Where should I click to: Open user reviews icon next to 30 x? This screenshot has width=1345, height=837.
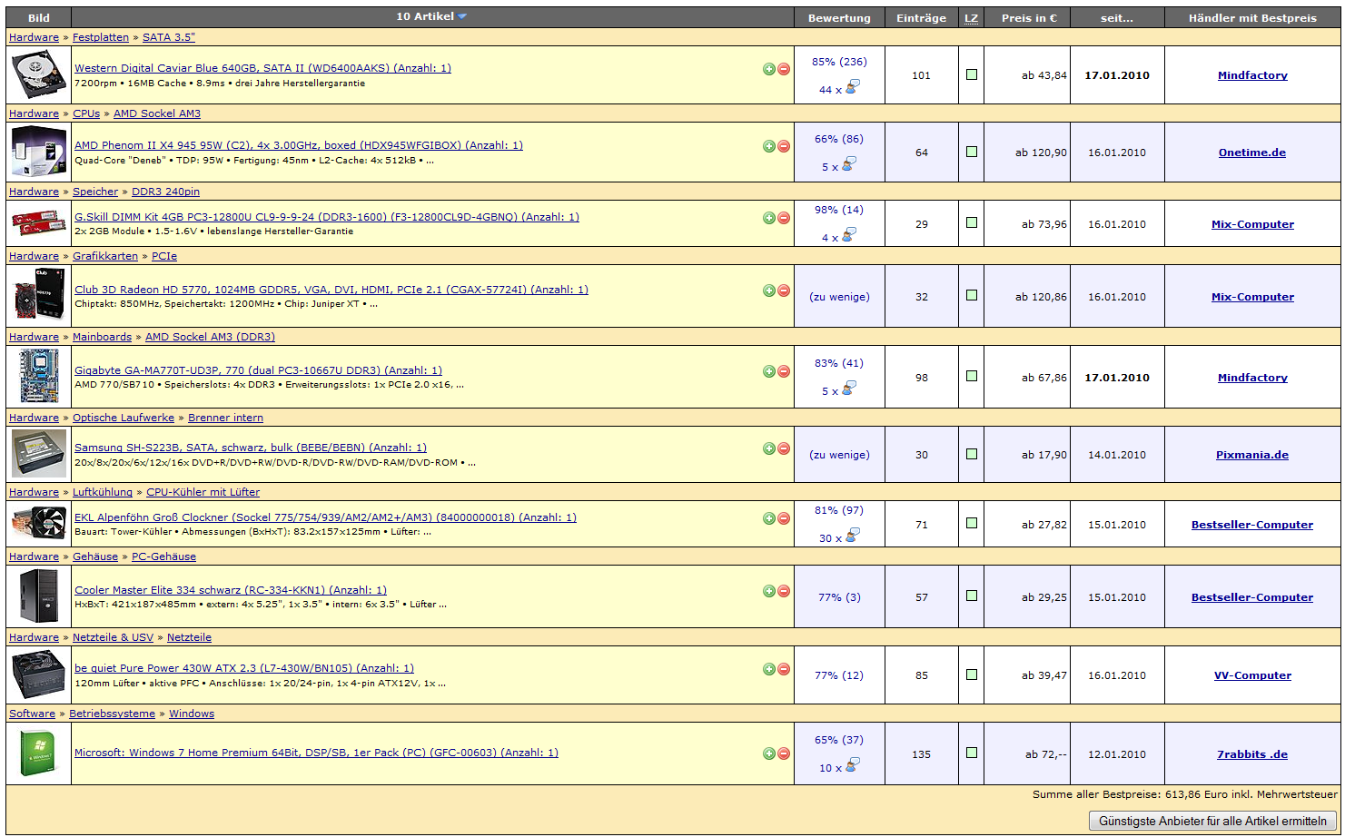pyautogui.click(x=852, y=536)
